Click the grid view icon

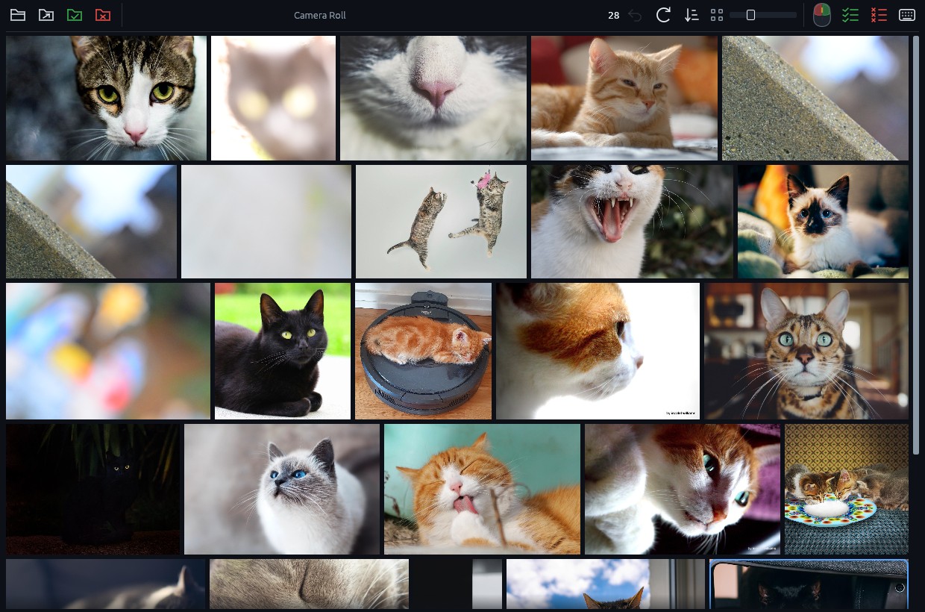(x=717, y=15)
